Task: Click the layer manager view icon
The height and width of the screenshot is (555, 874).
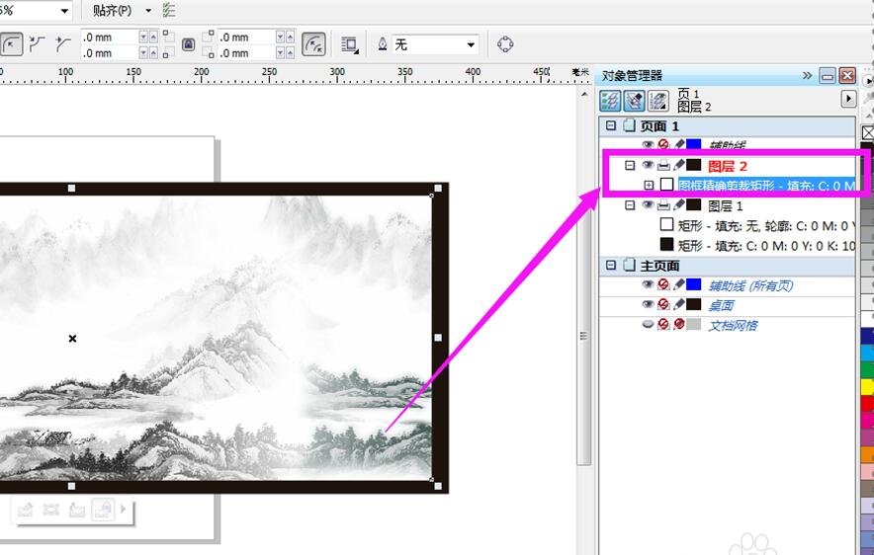Action: click(657, 100)
